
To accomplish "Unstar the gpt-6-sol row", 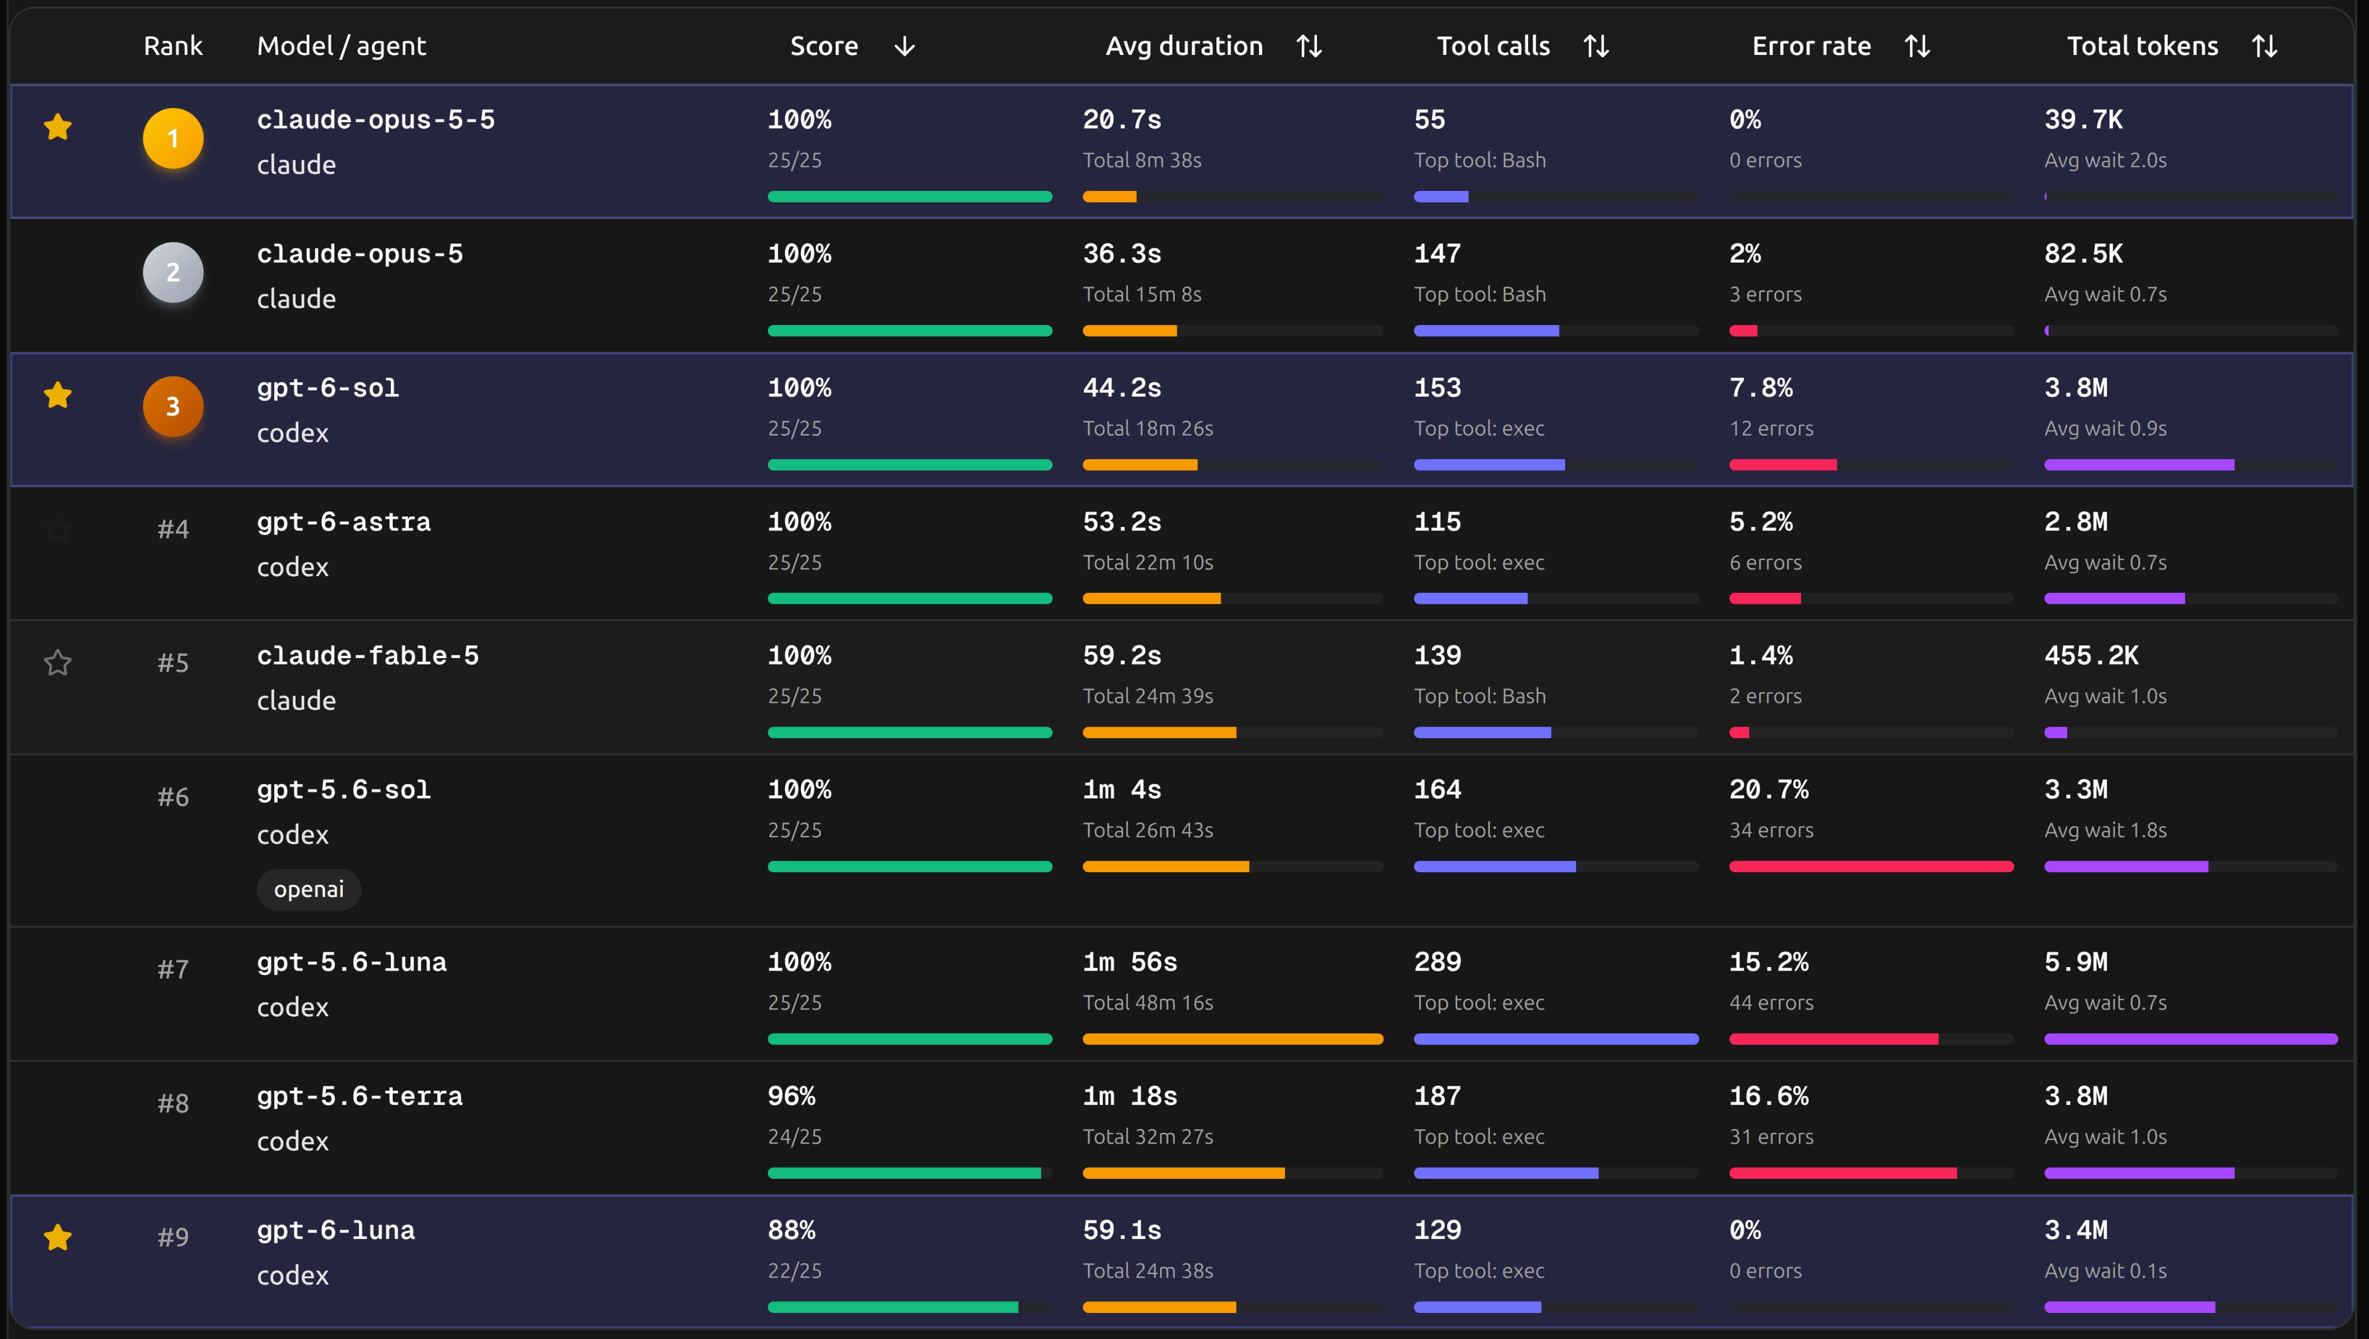I will point(58,396).
